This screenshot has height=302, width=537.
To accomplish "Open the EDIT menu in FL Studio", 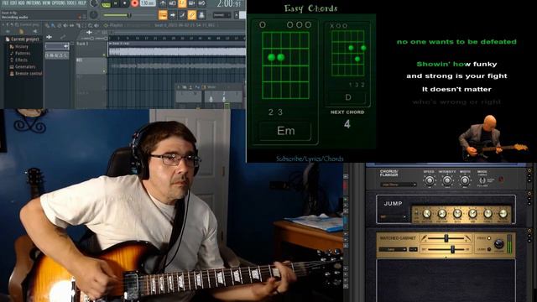I will click(13, 3).
